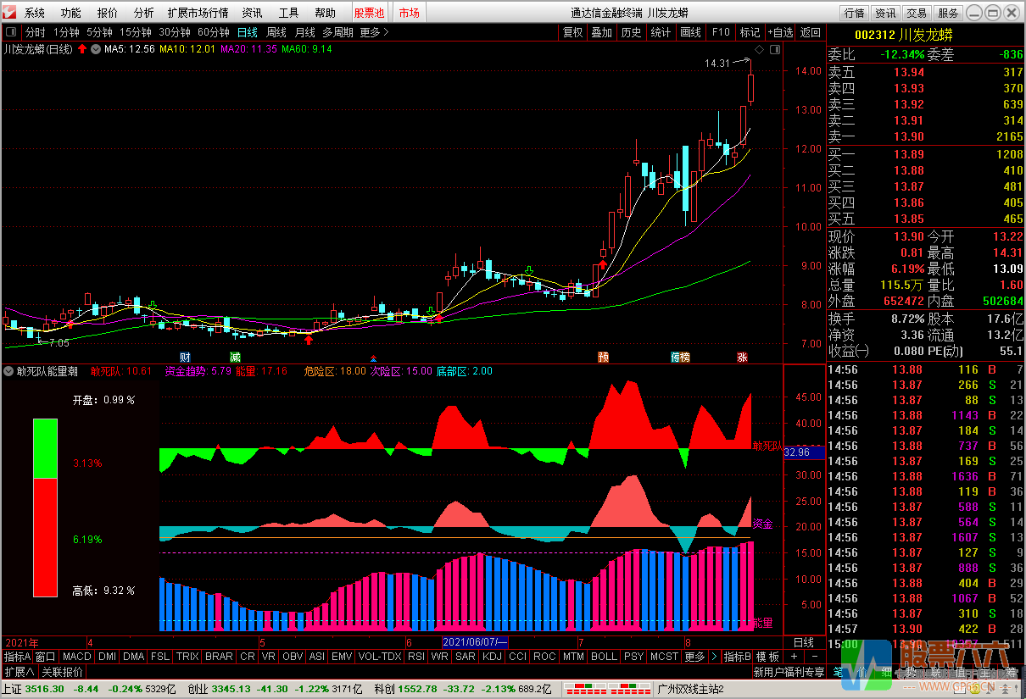Switch to the 行情 tab at top right
This screenshot has width=1026, height=699.
coord(855,13)
